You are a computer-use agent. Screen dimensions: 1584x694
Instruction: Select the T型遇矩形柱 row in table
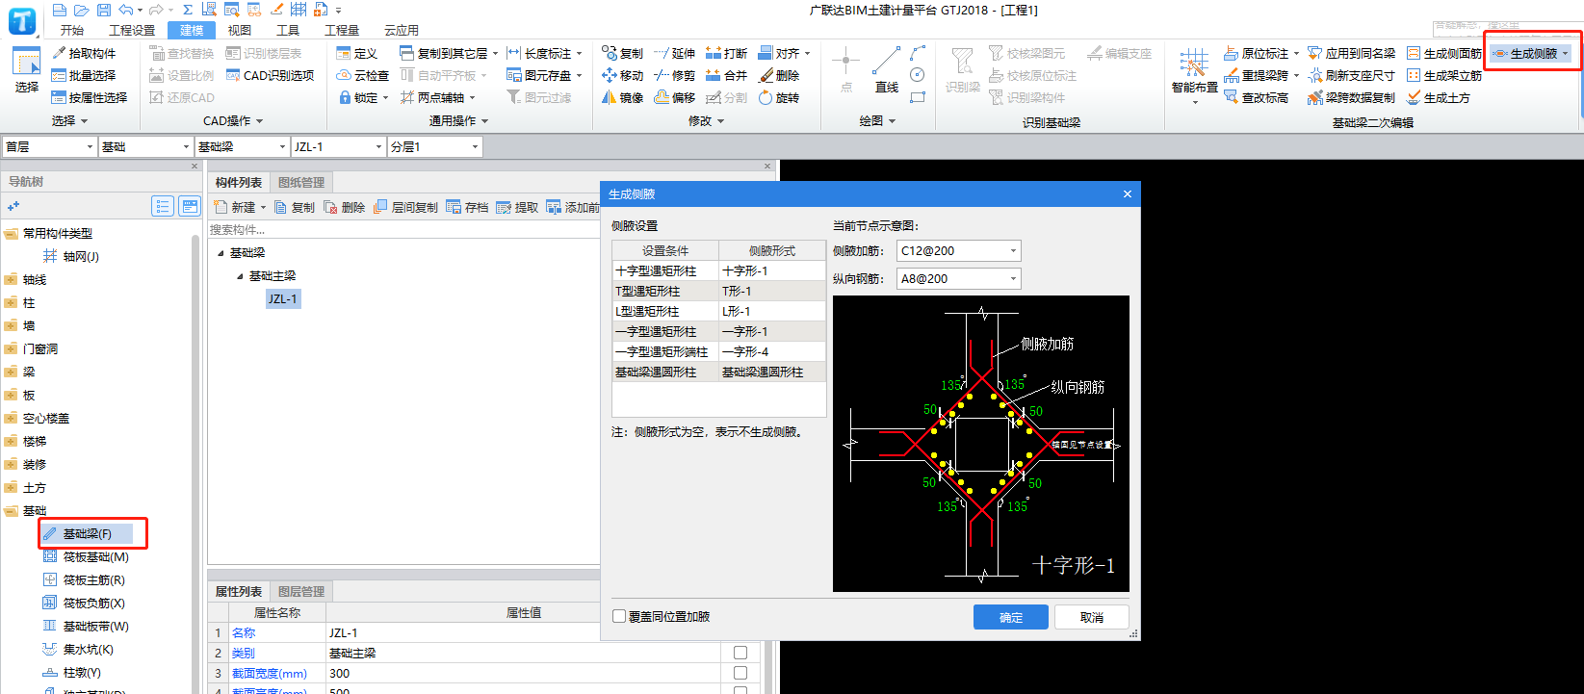click(719, 291)
